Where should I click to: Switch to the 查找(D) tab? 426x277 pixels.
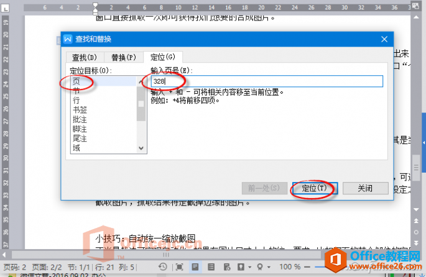85,58
